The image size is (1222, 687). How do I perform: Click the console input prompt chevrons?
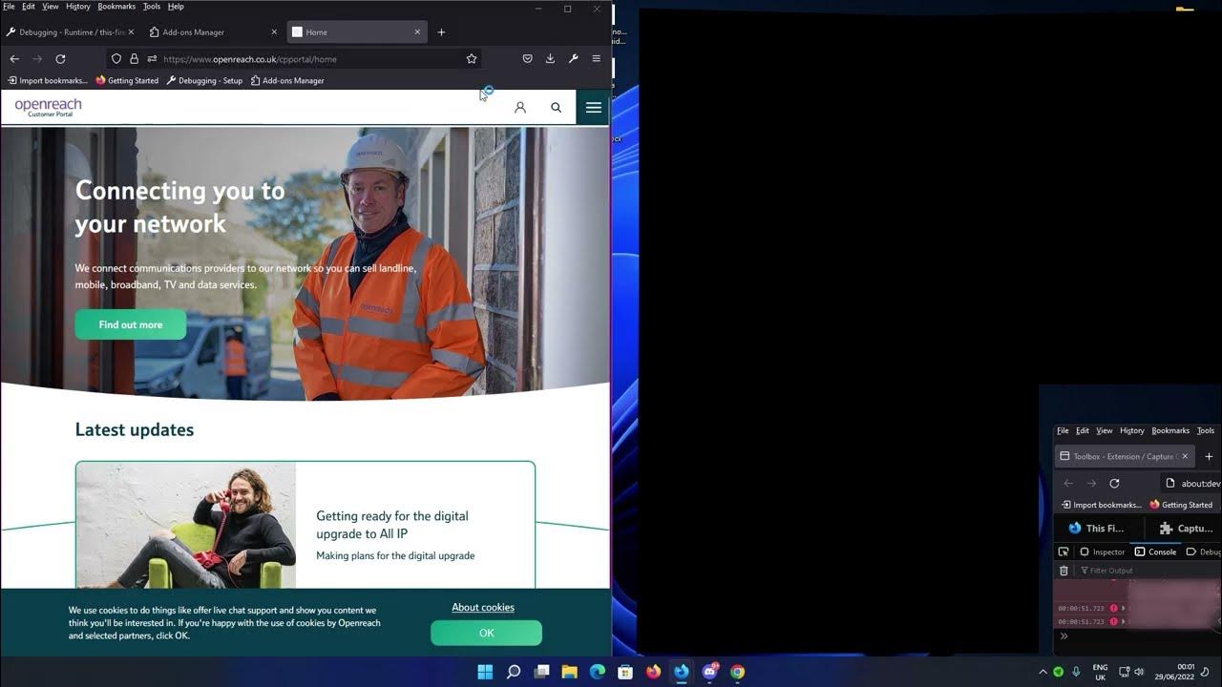tap(1064, 636)
